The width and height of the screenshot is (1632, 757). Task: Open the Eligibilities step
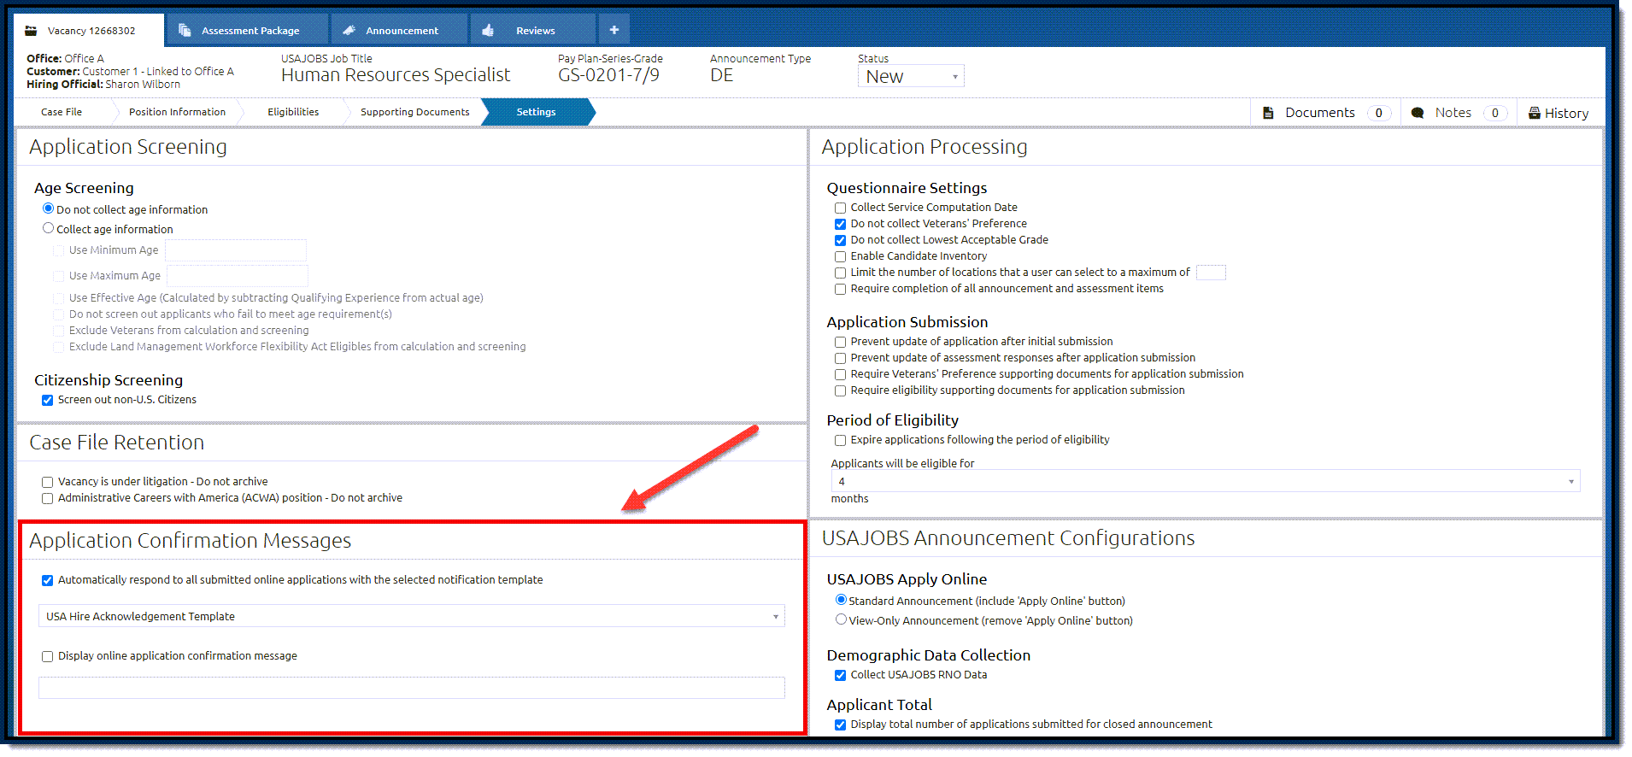point(293,112)
